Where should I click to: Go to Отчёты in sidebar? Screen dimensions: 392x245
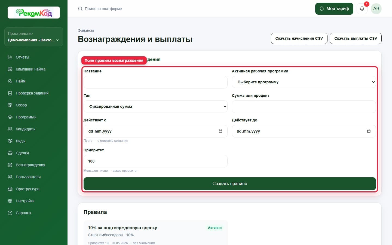tap(34, 57)
